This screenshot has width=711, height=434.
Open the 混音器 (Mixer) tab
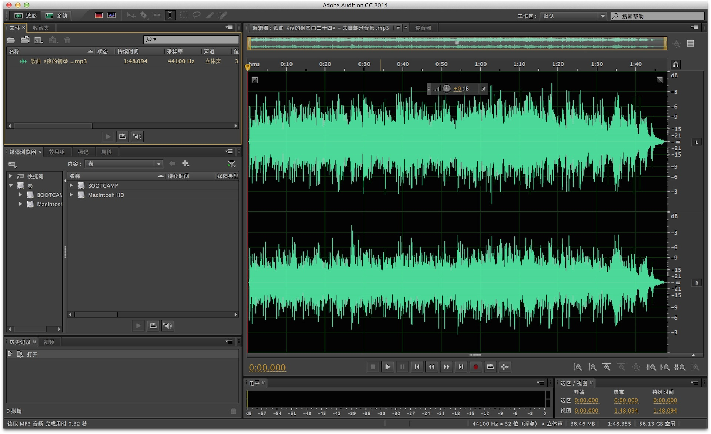[x=423, y=27]
